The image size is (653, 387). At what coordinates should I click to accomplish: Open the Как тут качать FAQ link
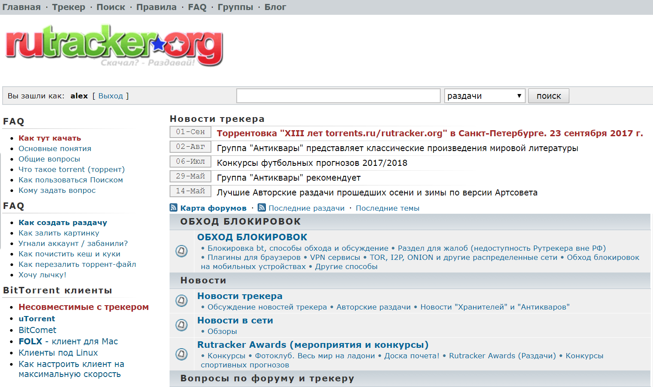point(50,138)
